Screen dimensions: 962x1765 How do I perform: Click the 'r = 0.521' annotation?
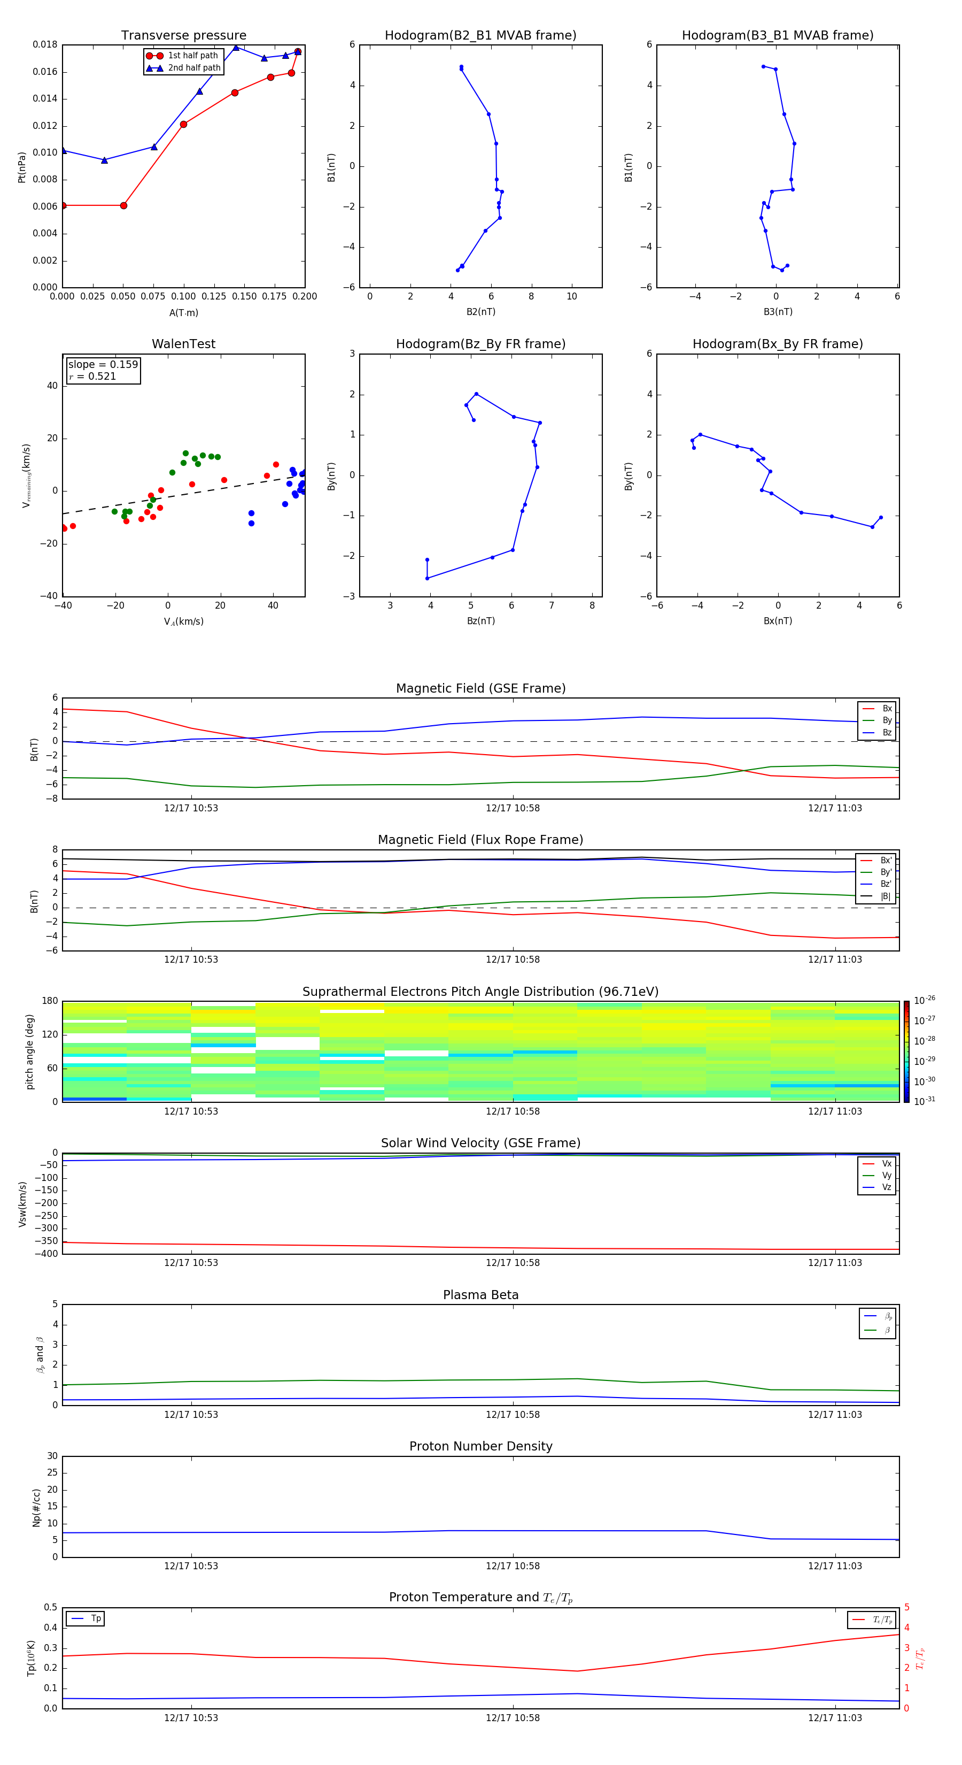click(x=92, y=376)
